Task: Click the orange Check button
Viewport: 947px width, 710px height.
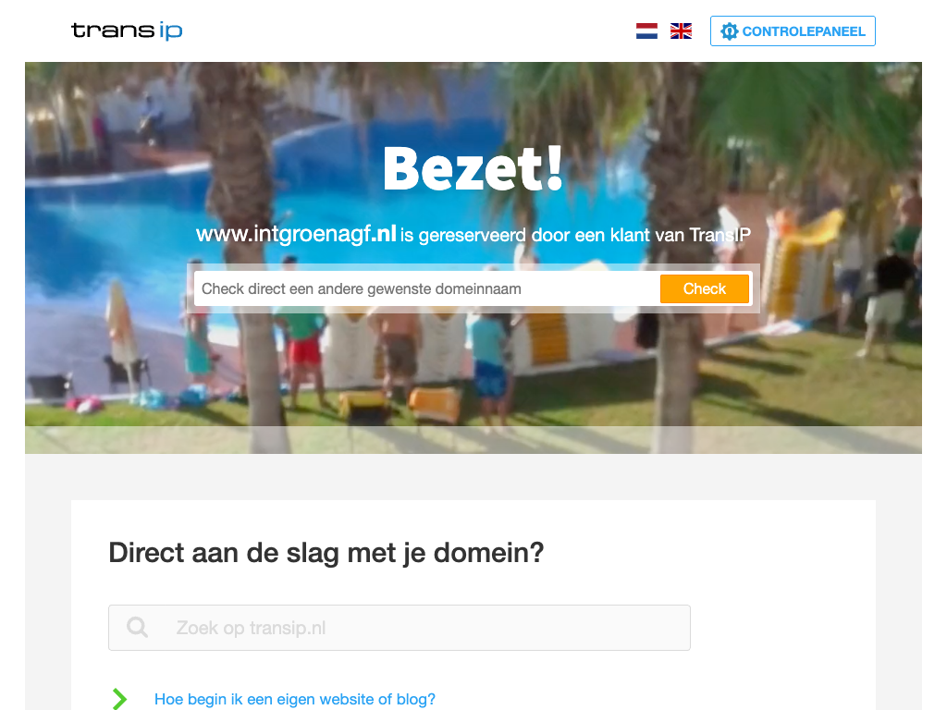Action: (704, 288)
